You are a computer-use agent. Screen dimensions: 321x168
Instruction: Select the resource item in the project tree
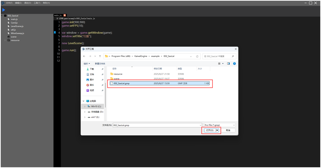click(x=15, y=40)
